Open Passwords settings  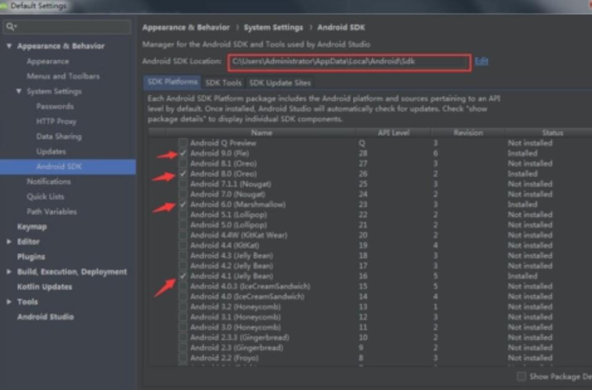click(x=54, y=106)
